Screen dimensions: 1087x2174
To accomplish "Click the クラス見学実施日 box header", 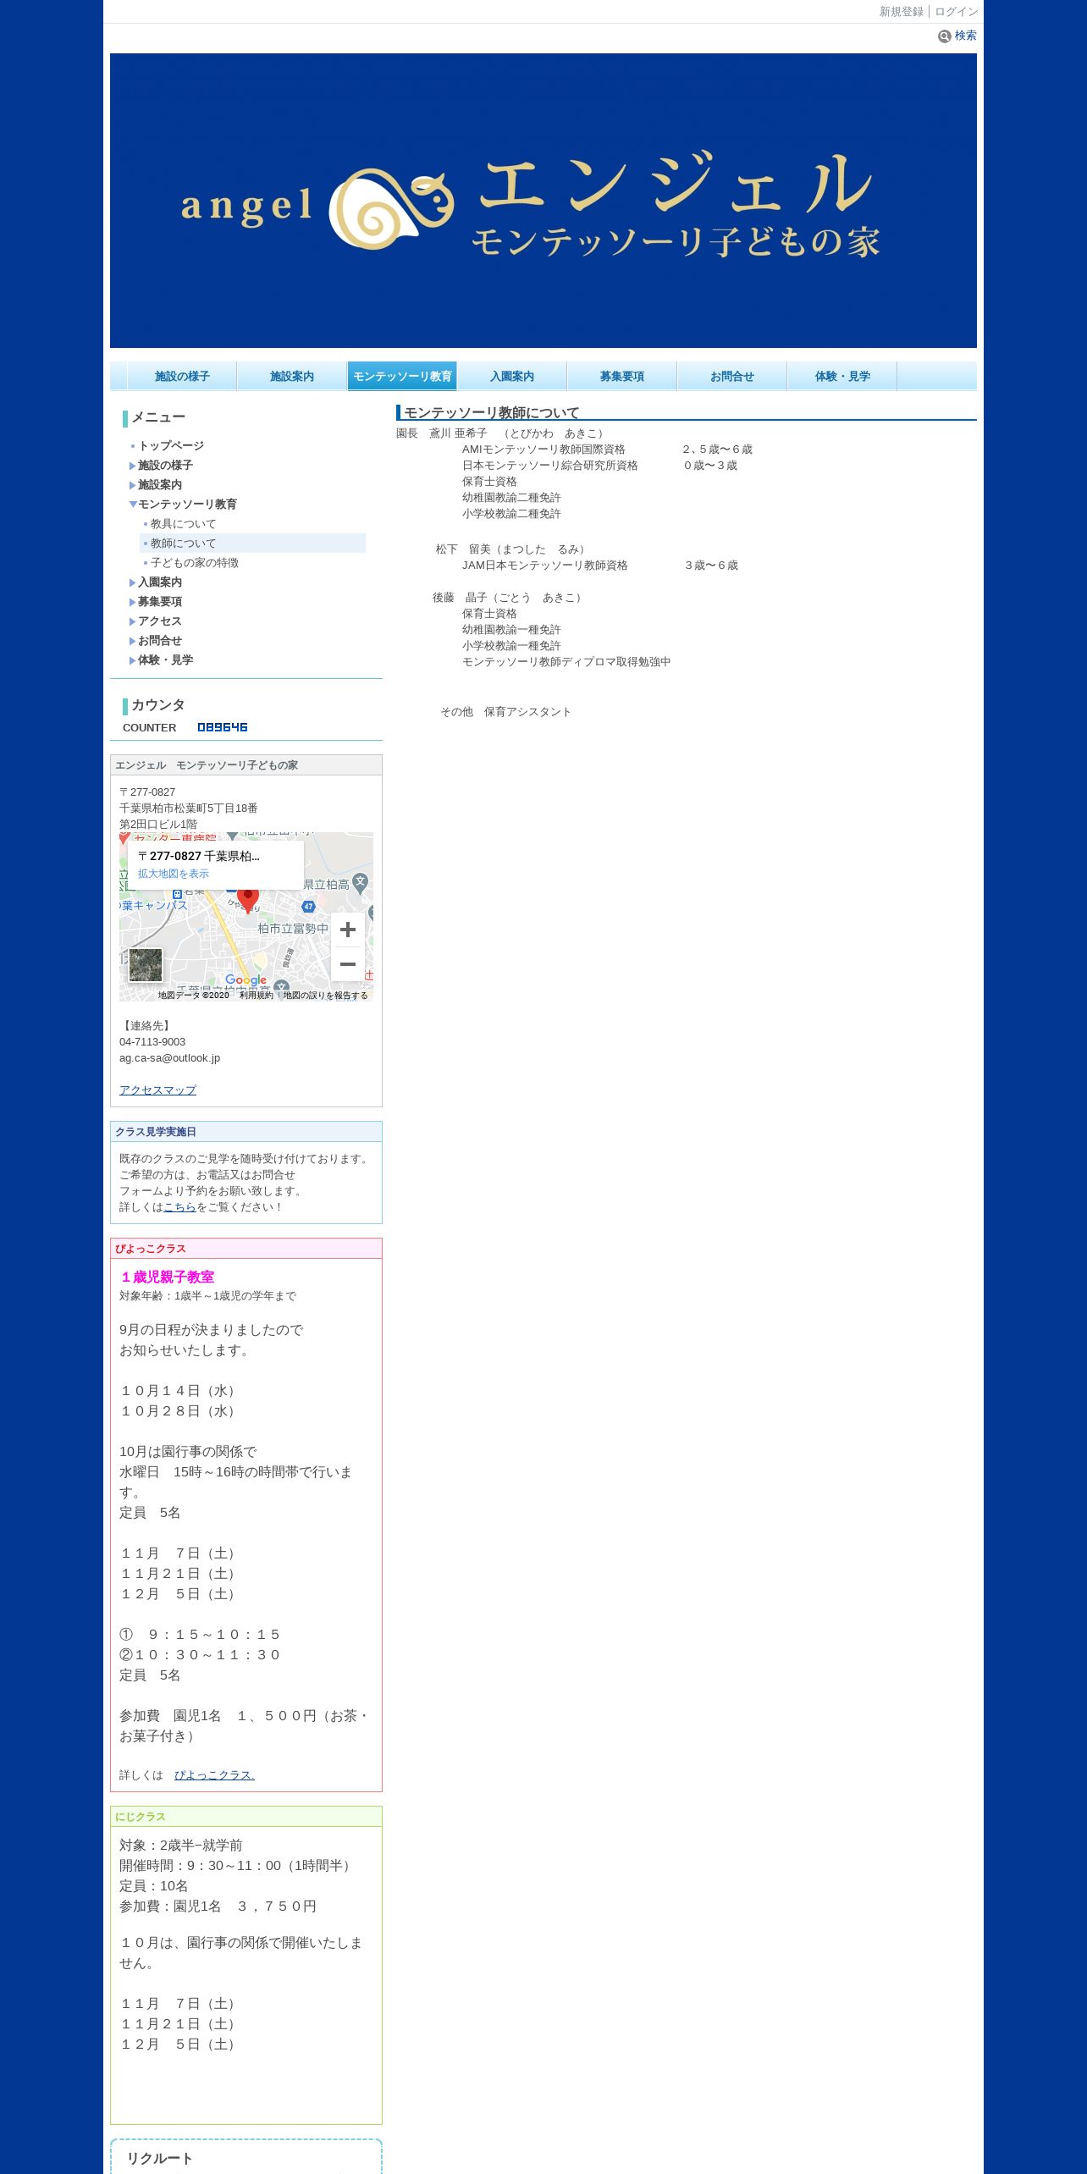I will coord(246,1132).
